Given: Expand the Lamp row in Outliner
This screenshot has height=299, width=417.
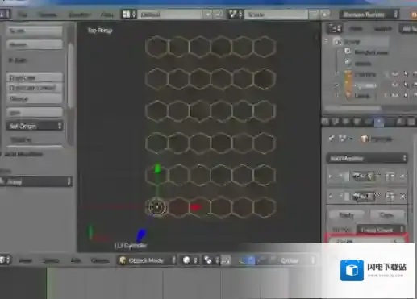Looking at the screenshot, I should point(336,96).
